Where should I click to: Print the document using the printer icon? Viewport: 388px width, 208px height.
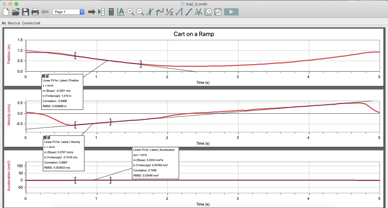click(35, 12)
